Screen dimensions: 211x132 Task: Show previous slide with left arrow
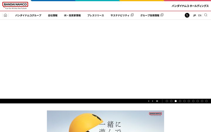point(149,101)
